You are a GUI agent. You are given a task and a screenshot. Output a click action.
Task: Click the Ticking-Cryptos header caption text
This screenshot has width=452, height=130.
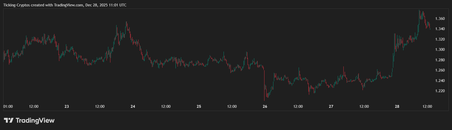[65, 5]
